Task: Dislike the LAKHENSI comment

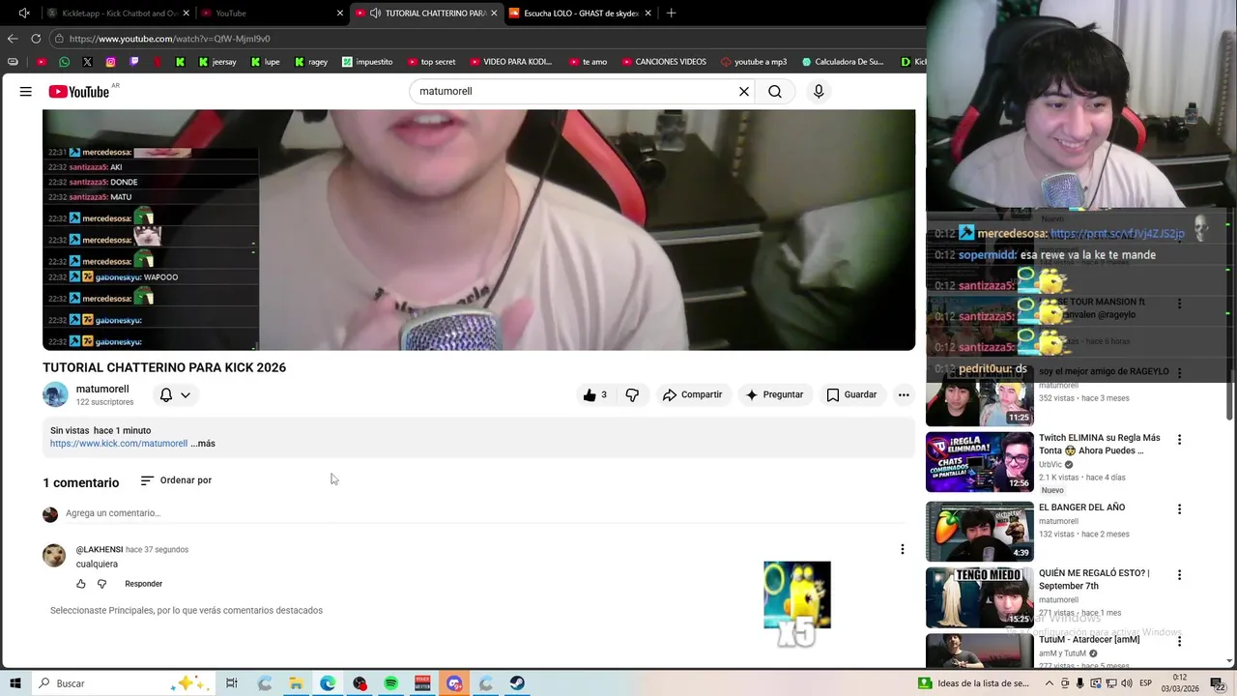Action: click(x=101, y=584)
